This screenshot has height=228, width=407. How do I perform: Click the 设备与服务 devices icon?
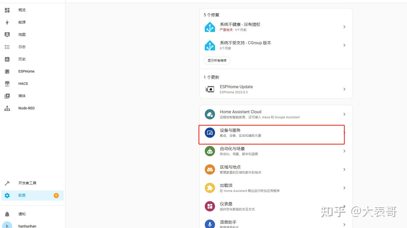point(210,133)
